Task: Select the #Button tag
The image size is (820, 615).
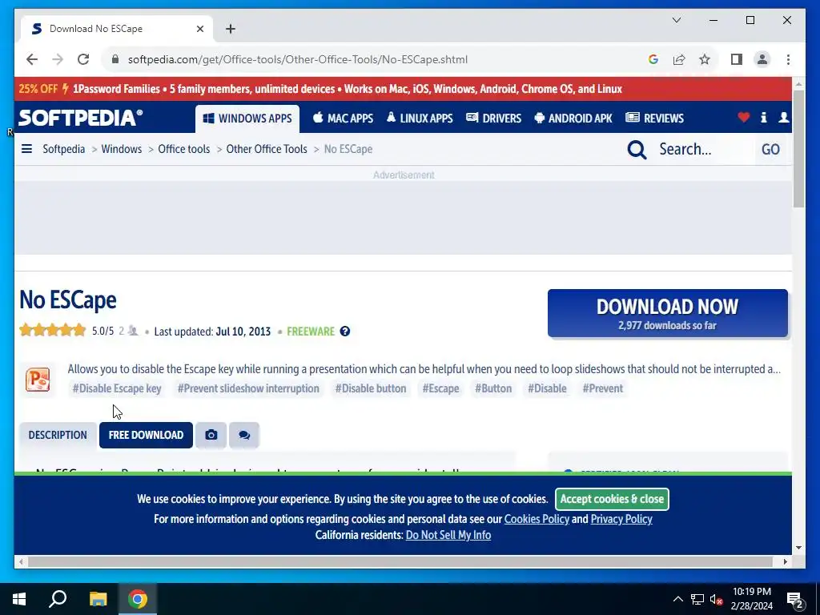Action: click(493, 388)
